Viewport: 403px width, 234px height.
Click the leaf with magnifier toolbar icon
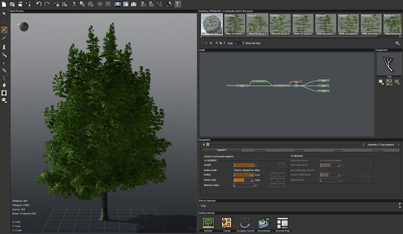[x=160, y=4]
